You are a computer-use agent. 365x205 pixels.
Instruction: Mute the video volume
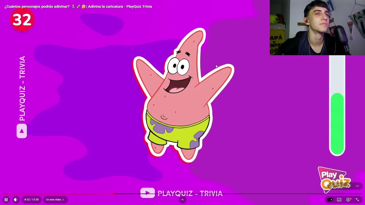(x=16, y=200)
